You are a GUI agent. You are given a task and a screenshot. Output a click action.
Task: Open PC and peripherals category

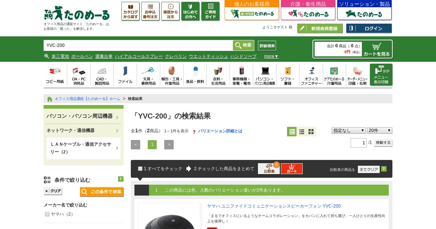click(x=265, y=75)
